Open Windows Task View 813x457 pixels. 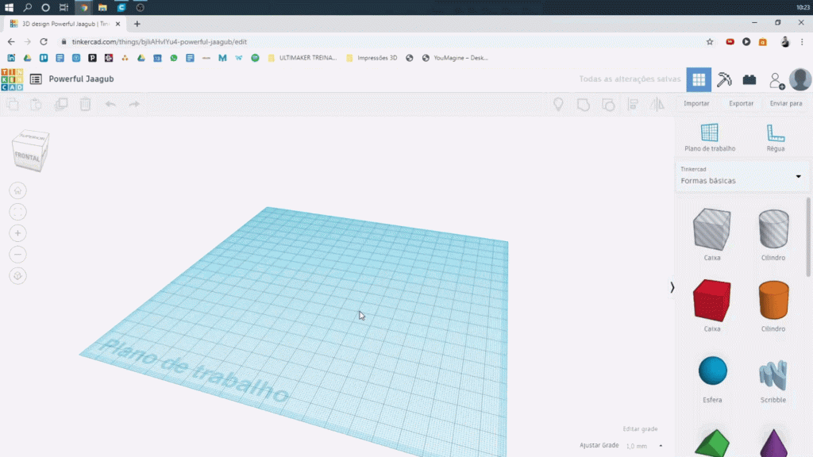[x=64, y=7]
